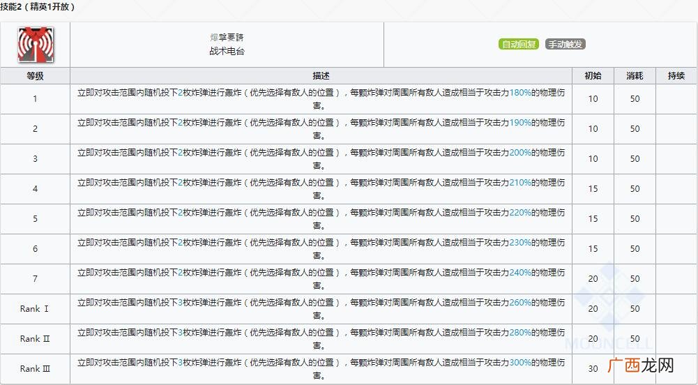Image resolution: width=698 pixels, height=385 pixels.
Task: Click cost value 50 in level 5 row
Action: tap(635, 219)
